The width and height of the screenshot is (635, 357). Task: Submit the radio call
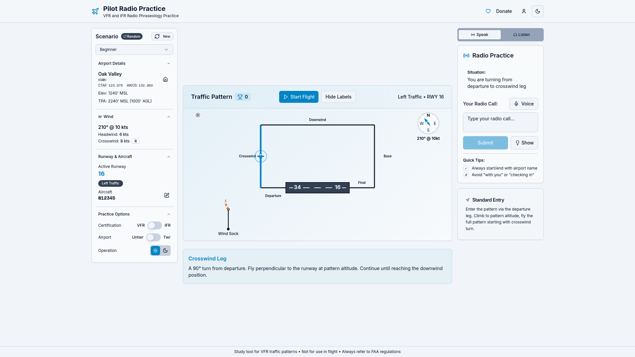(486, 143)
